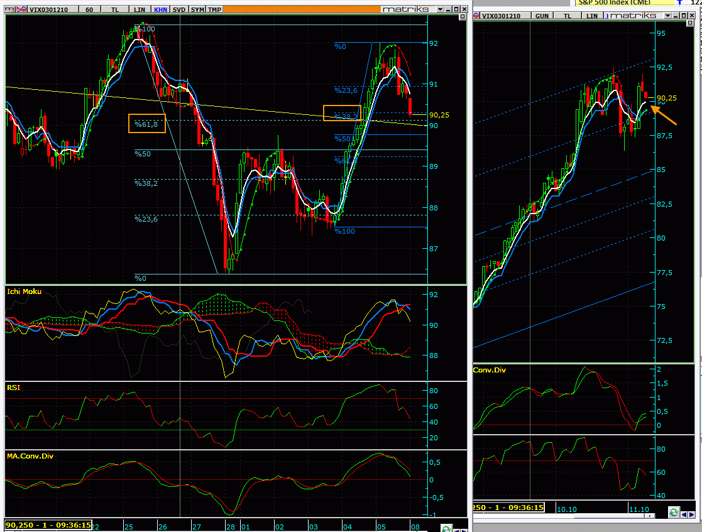Screen dimensions: 702x532
Task: Click the %50 Fibonacci label on the left retracement
Action: point(143,154)
